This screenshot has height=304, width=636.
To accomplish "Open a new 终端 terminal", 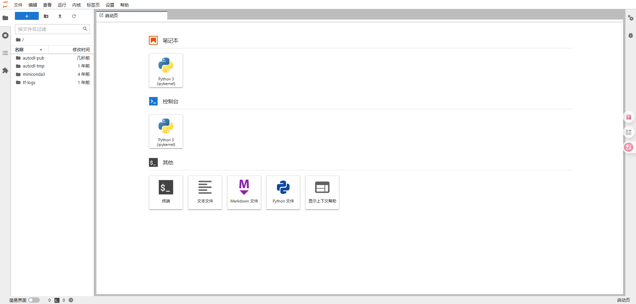I will (166, 193).
